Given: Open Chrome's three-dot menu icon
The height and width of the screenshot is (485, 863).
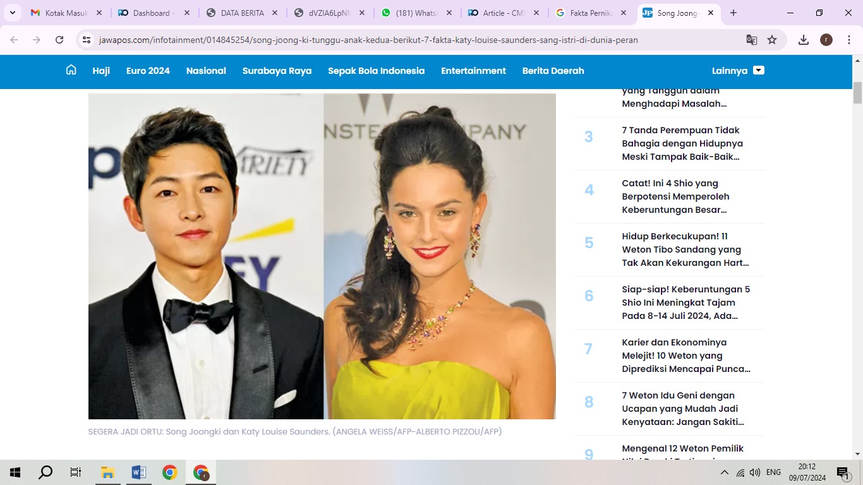Looking at the screenshot, I should 849,39.
